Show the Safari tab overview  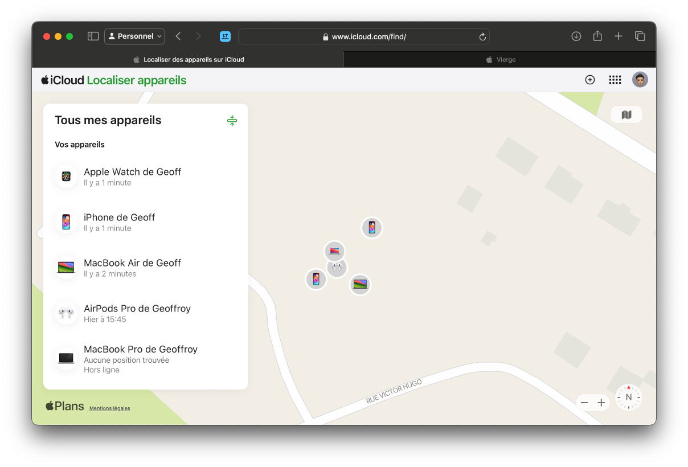tap(640, 36)
